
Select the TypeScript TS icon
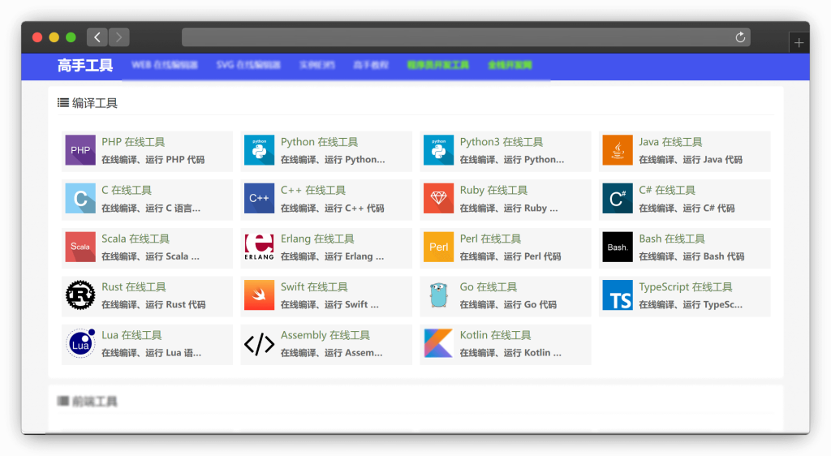click(x=618, y=295)
